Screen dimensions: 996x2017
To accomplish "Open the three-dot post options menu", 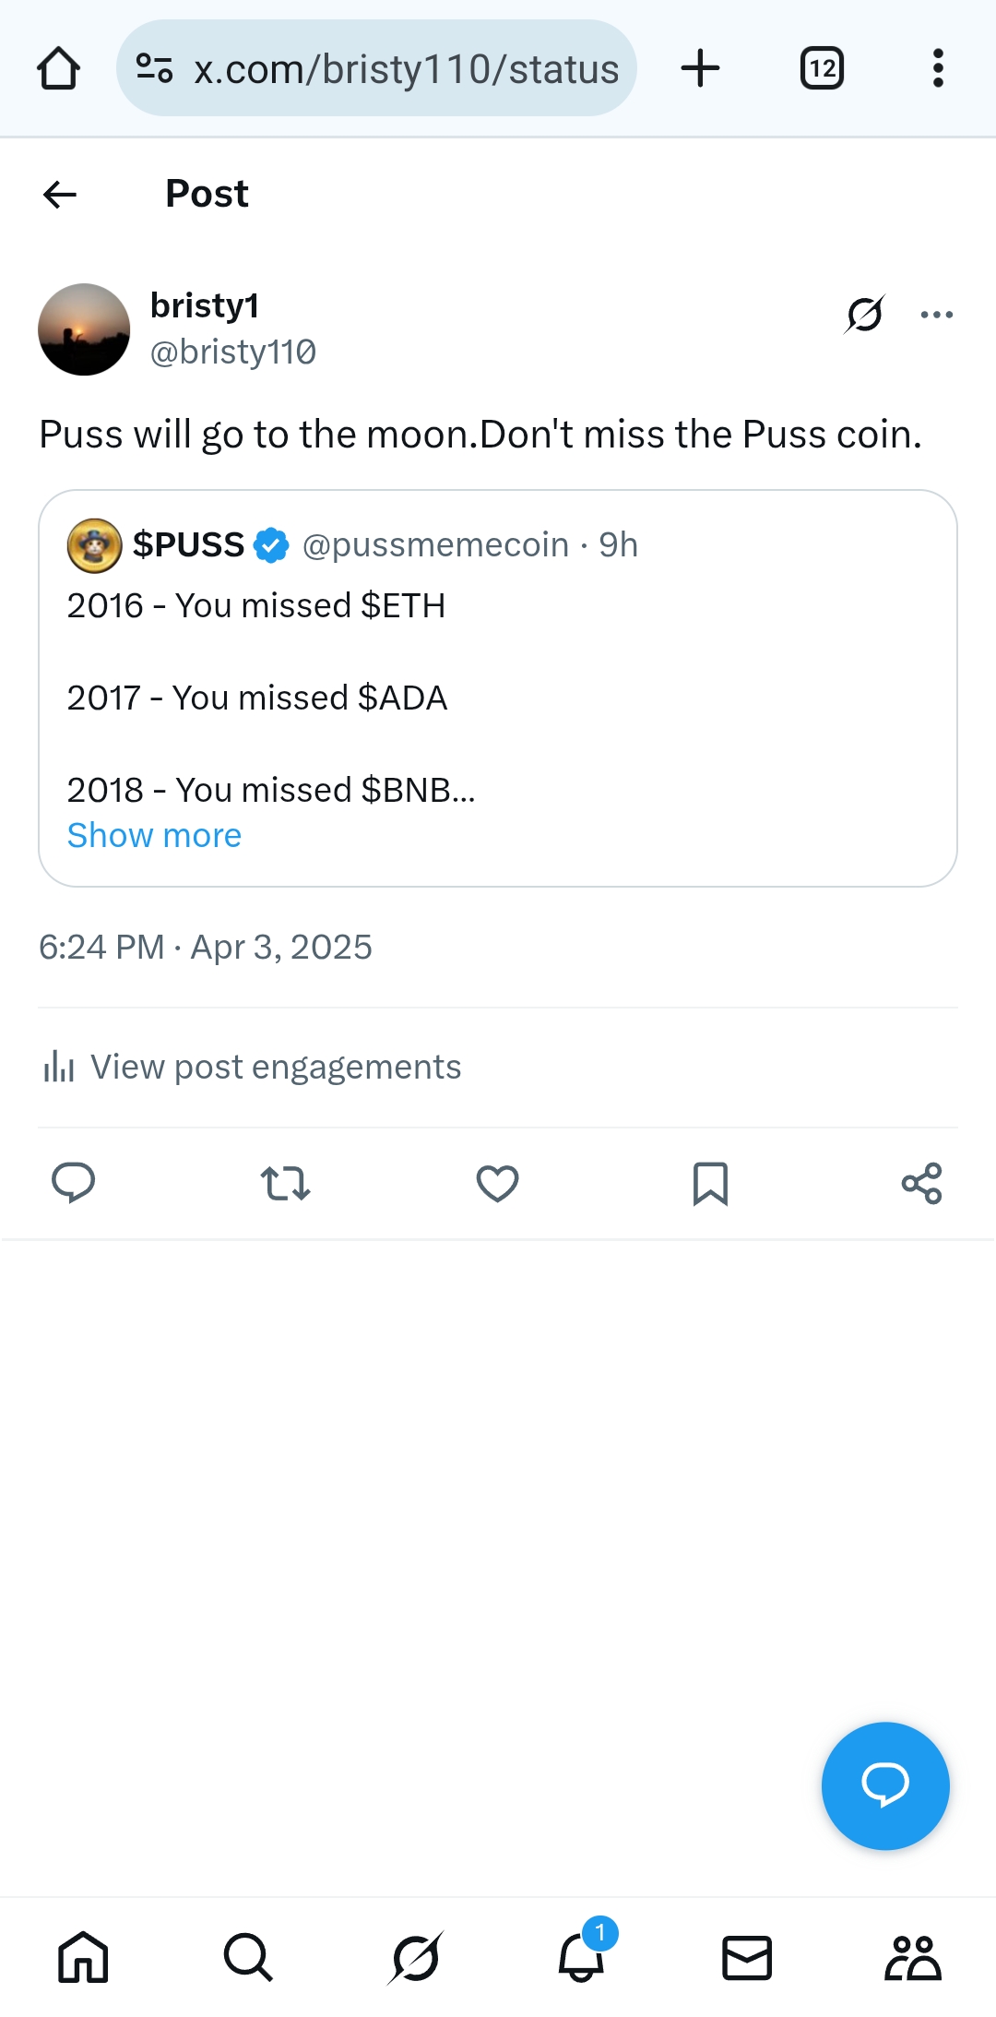I will (937, 315).
